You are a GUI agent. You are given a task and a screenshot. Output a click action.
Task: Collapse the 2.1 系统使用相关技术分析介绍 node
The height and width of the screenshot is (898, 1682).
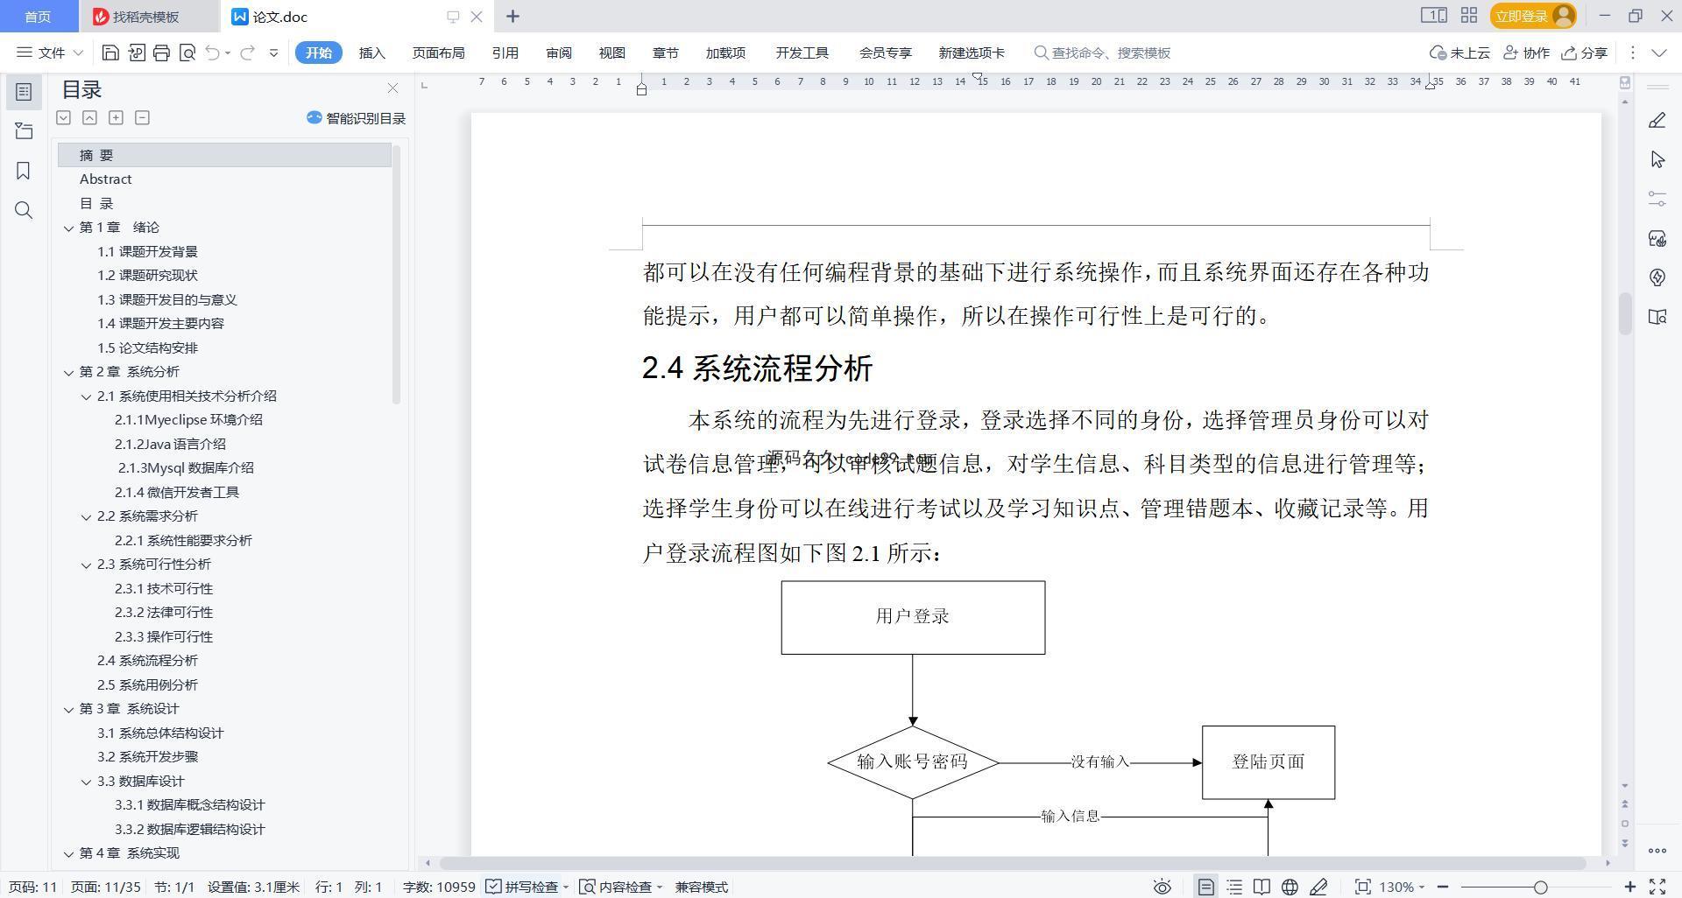click(x=86, y=396)
